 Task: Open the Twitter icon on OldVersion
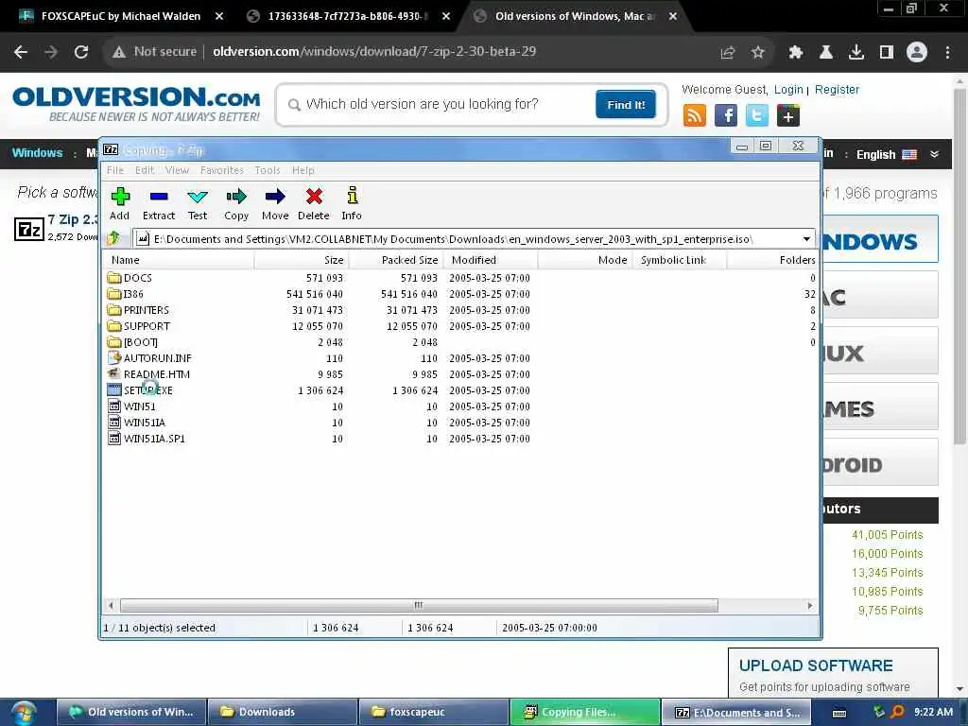[x=757, y=115]
